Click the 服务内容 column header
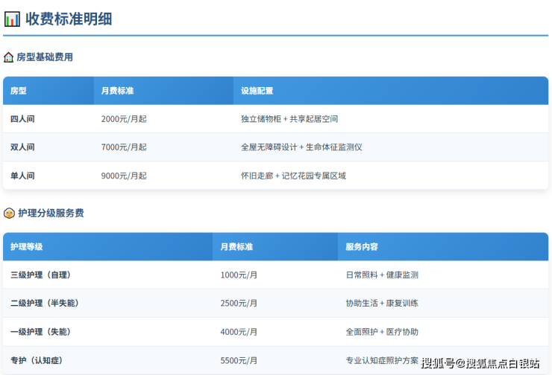552x375 pixels. [362, 247]
